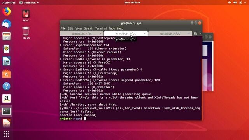The height and width of the screenshot is (140, 249).
Task: Open the File menu in terminal
Action: (x=63, y=28)
